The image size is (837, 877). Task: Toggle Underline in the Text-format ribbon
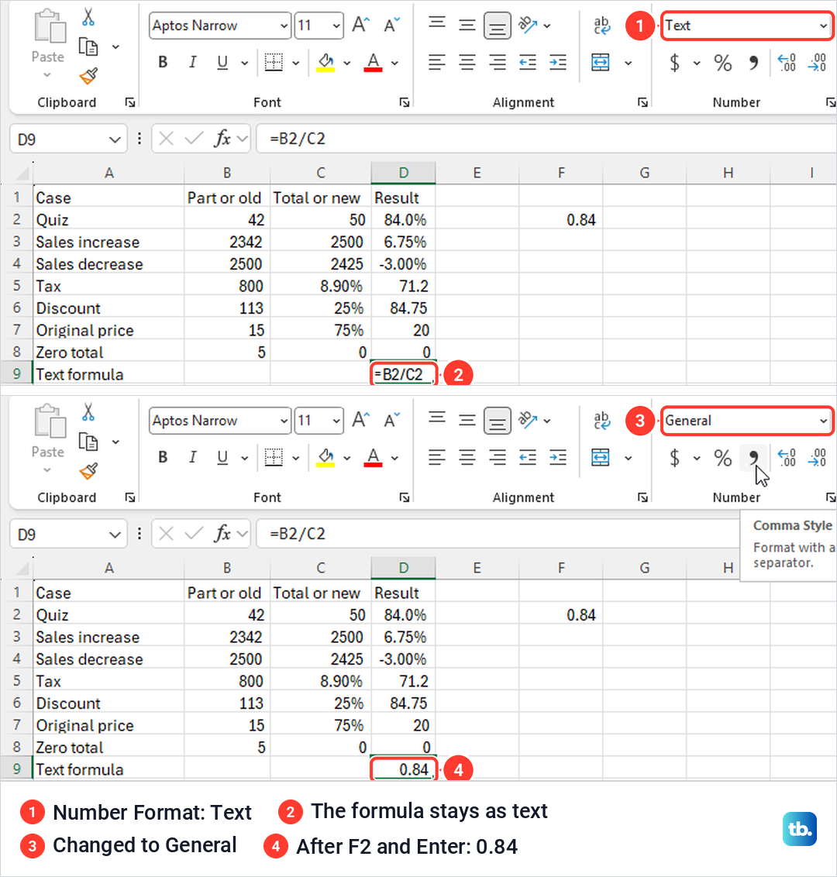coord(222,62)
